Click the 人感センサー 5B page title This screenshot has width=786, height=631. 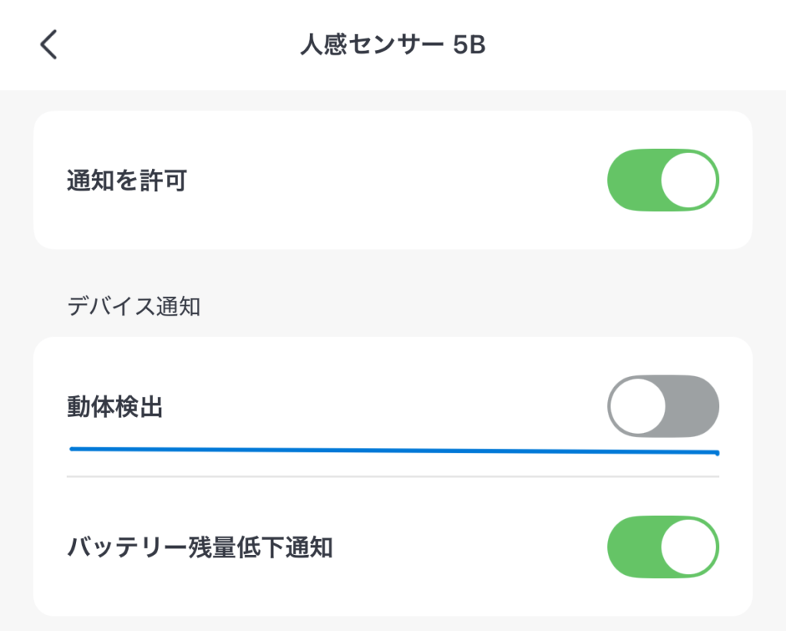392,45
